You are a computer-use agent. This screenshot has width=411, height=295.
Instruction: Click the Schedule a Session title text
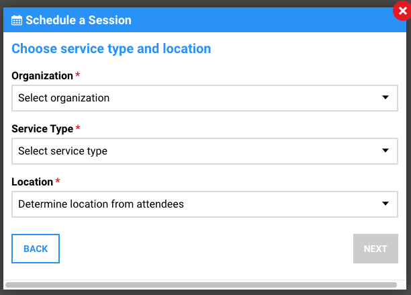click(x=79, y=20)
